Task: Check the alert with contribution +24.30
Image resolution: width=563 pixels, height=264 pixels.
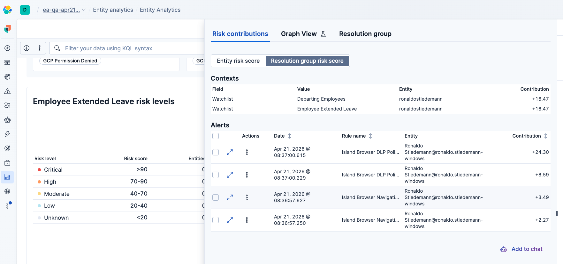Action: coord(216,152)
